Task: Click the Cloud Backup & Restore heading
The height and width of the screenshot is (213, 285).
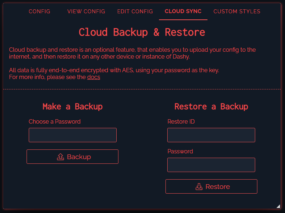Action: (142, 32)
